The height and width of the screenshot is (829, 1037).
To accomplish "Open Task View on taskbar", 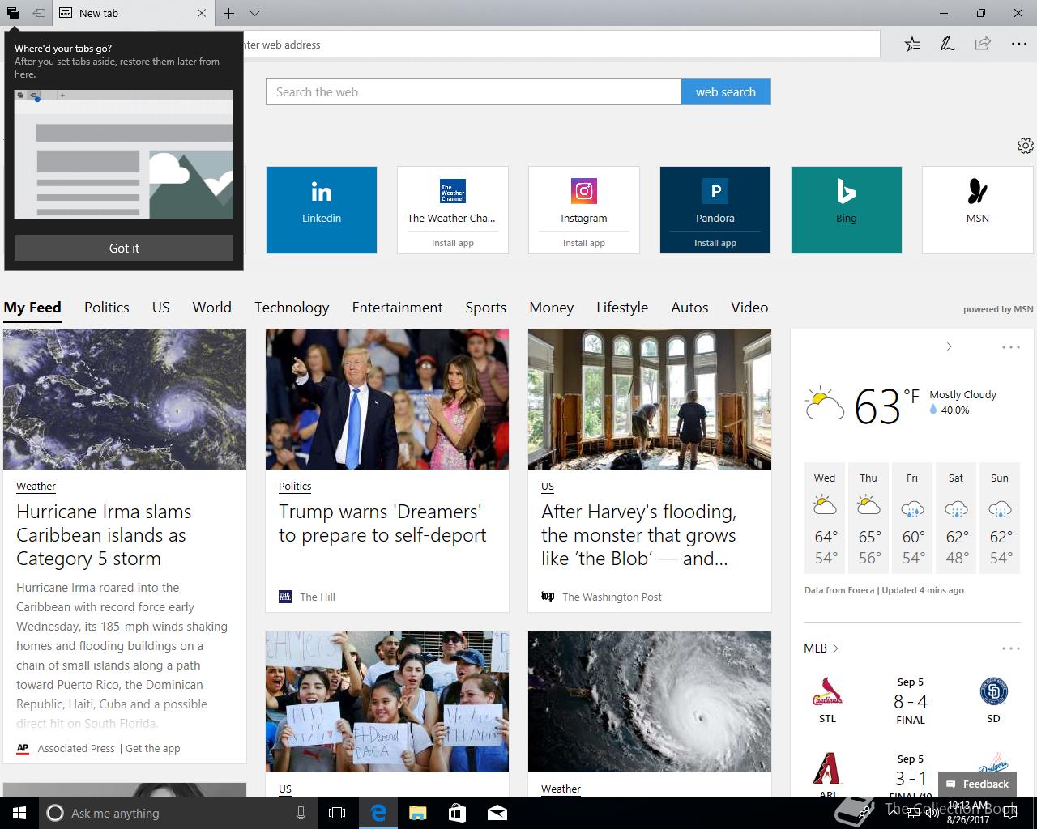I will pyautogui.click(x=337, y=813).
